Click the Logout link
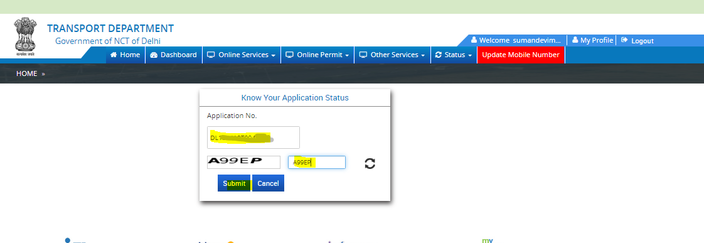This screenshot has width=704, height=243. pos(637,40)
